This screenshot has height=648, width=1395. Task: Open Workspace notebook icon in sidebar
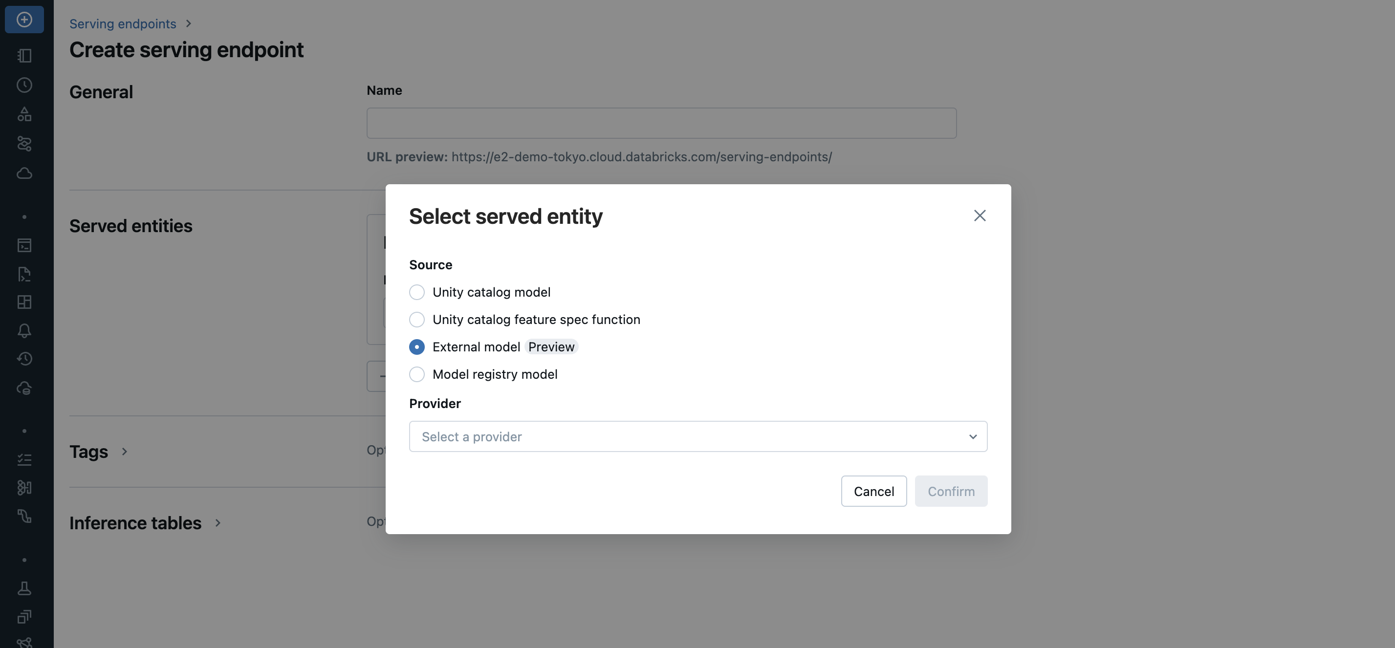(24, 56)
